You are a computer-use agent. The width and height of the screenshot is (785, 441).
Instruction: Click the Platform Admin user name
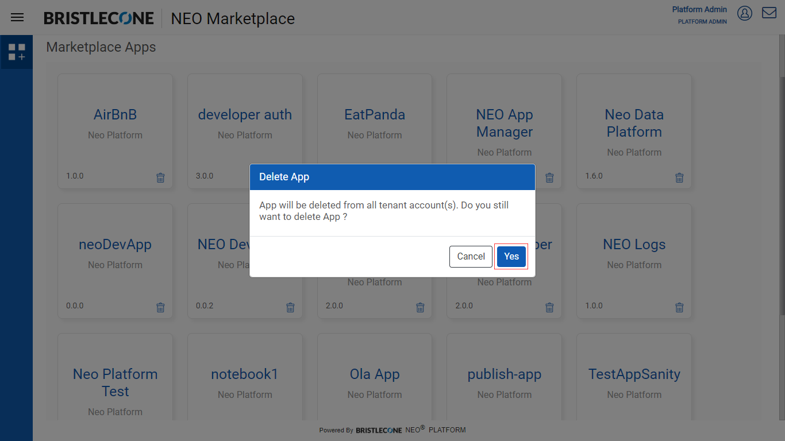tap(699, 9)
